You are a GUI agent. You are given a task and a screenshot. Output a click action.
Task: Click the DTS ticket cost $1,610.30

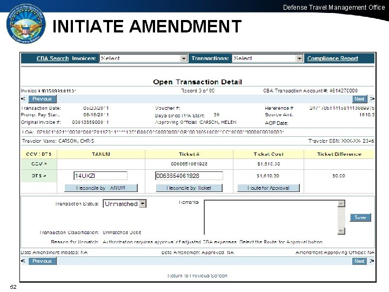tap(268, 176)
